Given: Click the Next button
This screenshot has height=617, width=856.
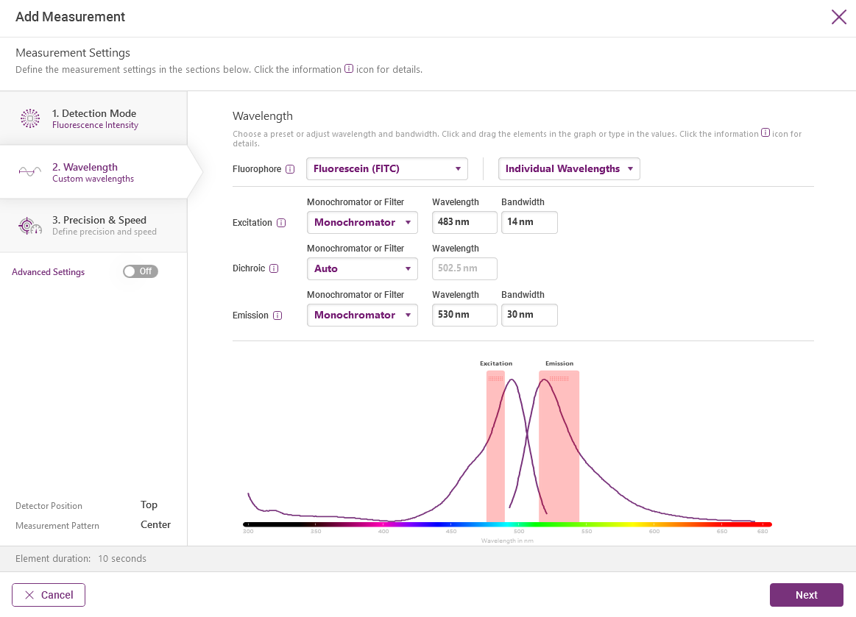Looking at the screenshot, I should [x=807, y=595].
